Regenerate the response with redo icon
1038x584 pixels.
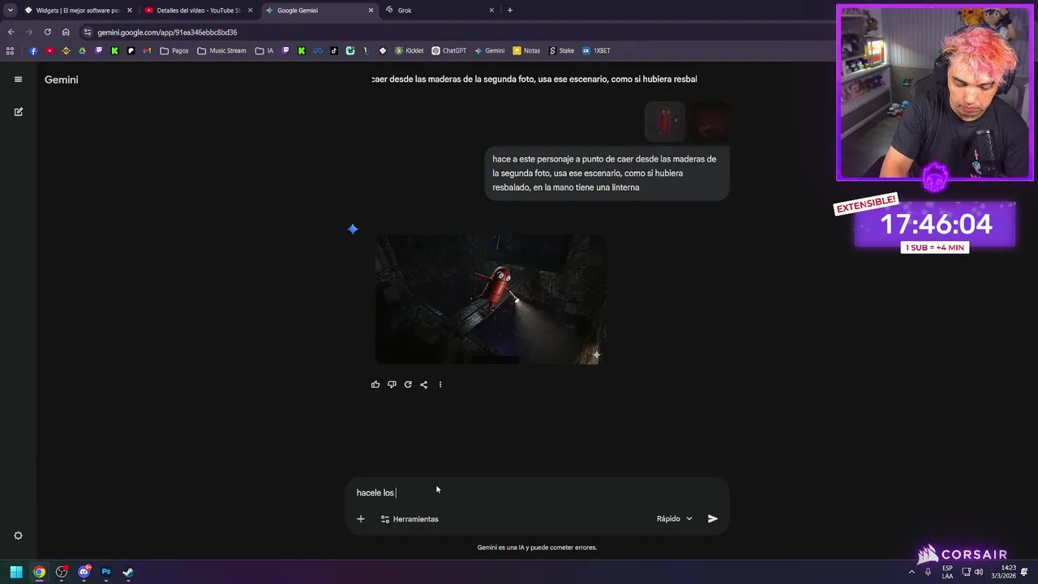click(x=408, y=384)
